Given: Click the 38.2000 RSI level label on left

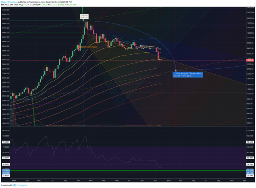Looking at the screenshot, I should click(6, 164).
